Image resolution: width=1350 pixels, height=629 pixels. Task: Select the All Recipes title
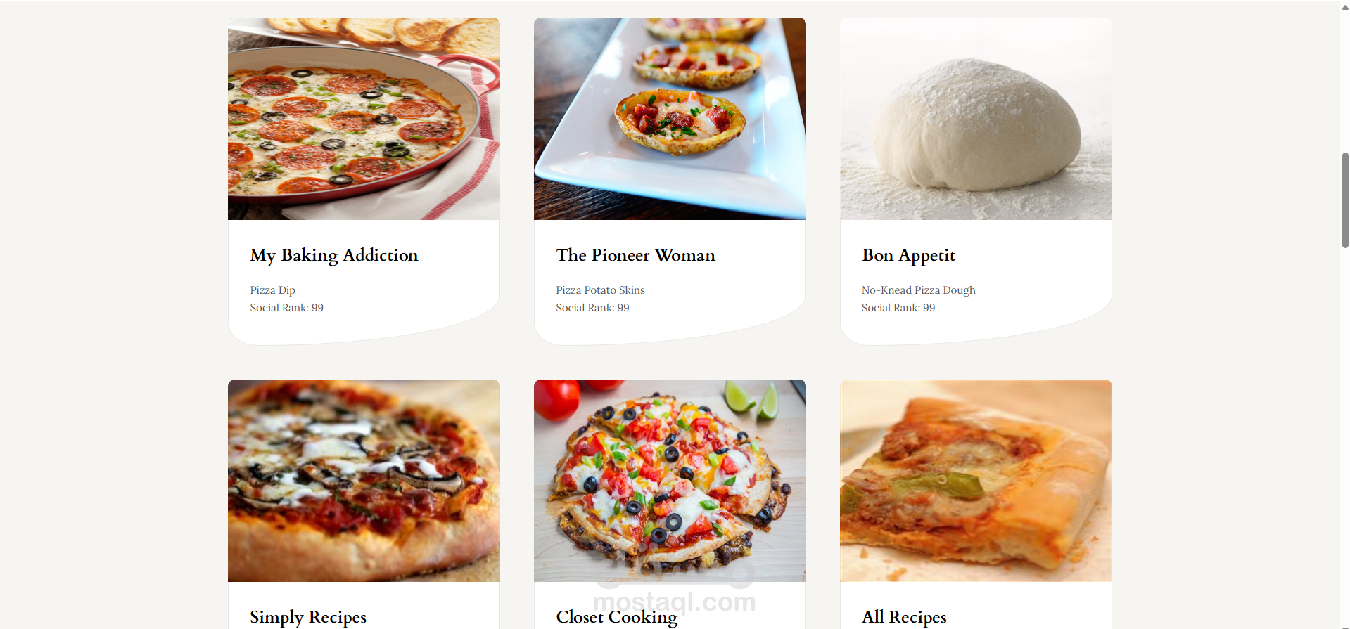904,617
